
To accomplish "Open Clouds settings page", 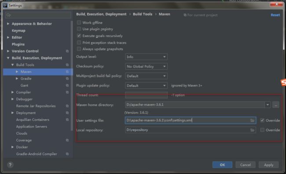I will [x=22, y=133].
